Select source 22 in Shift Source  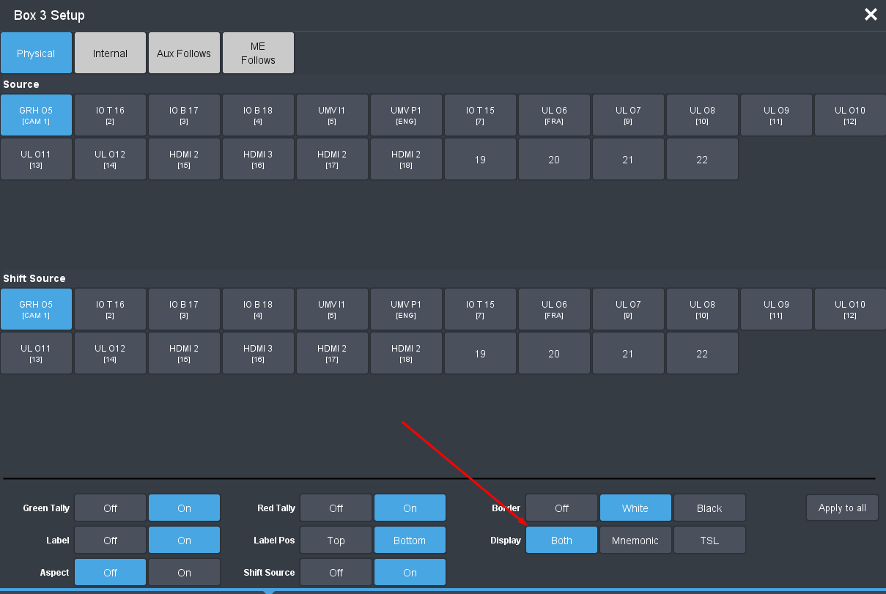702,353
